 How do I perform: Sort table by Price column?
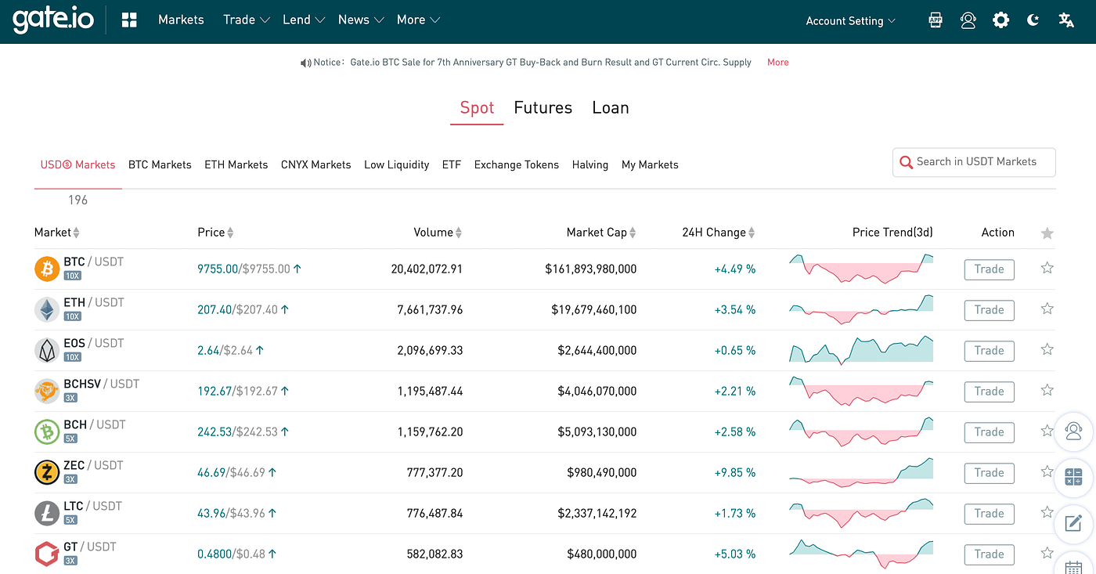pyautogui.click(x=215, y=233)
